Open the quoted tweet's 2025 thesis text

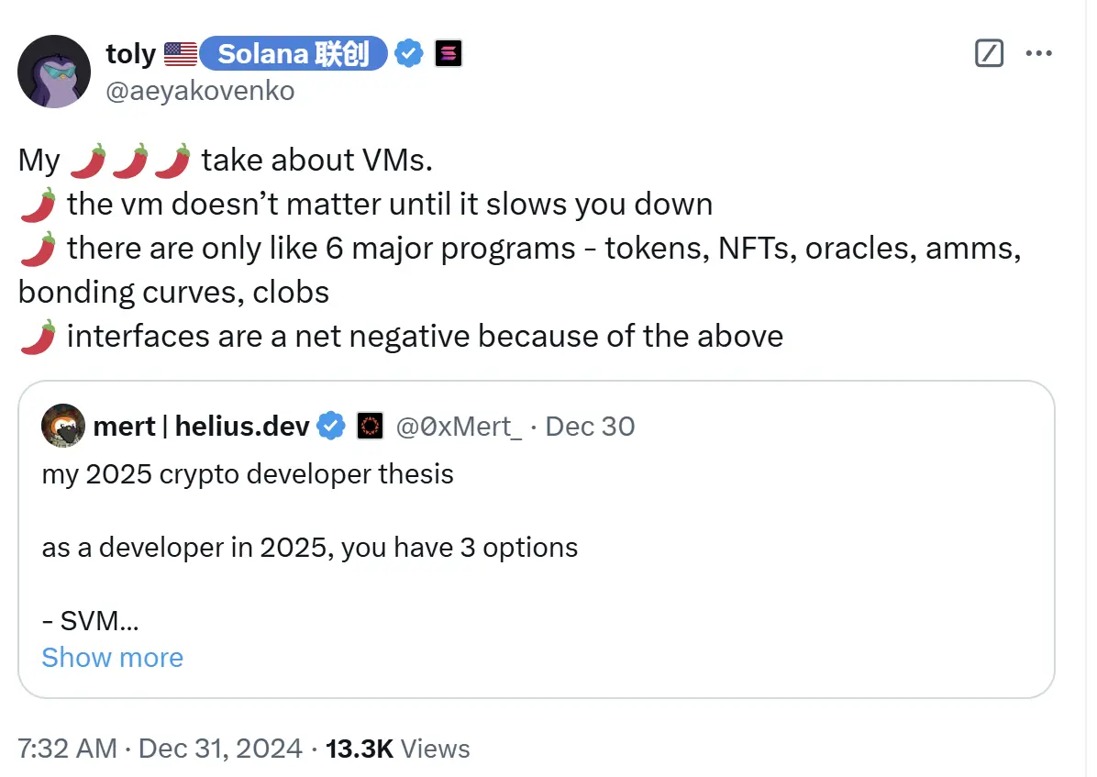248,474
